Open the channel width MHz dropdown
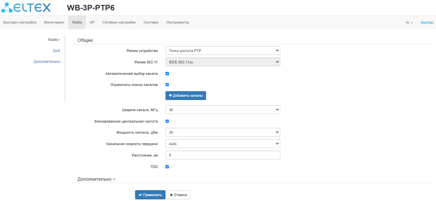Viewport: 436px width, 201px height. click(x=223, y=110)
